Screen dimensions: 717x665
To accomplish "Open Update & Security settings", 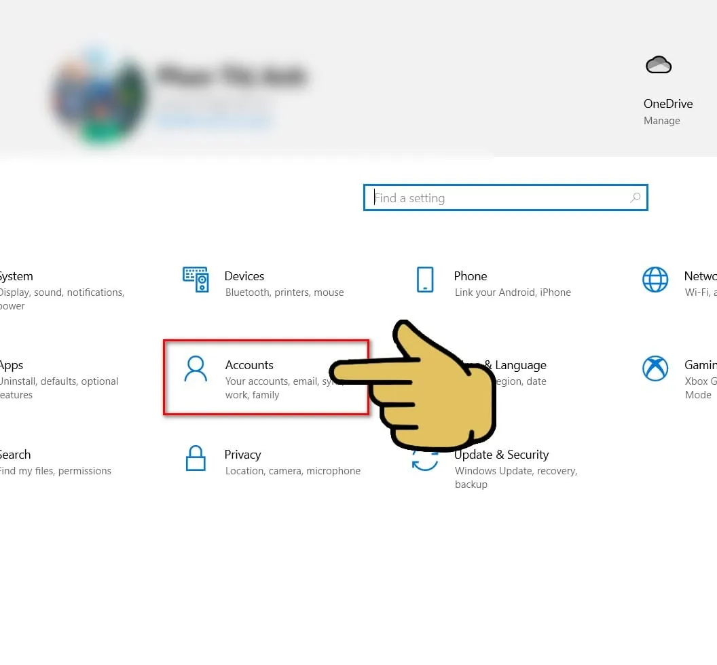I will pyautogui.click(x=501, y=455).
